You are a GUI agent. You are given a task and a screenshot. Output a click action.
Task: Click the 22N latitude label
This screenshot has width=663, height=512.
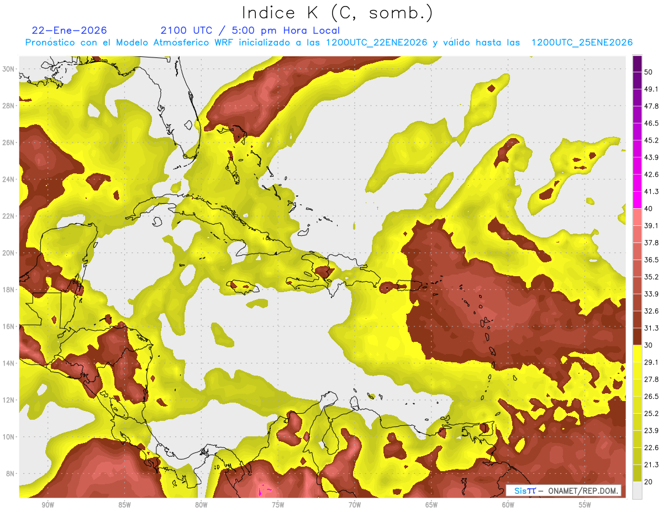(8, 216)
